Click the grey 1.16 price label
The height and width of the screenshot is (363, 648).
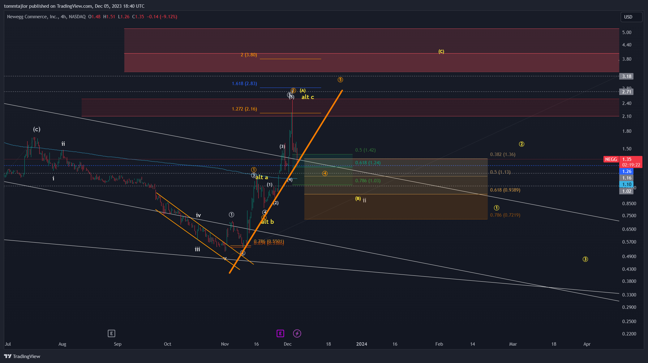point(626,178)
